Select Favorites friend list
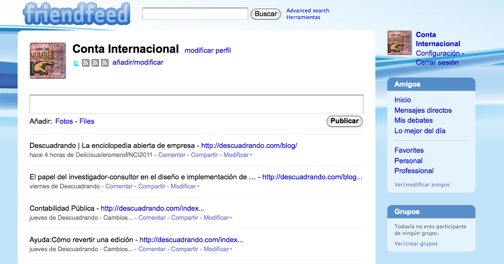 tap(409, 150)
